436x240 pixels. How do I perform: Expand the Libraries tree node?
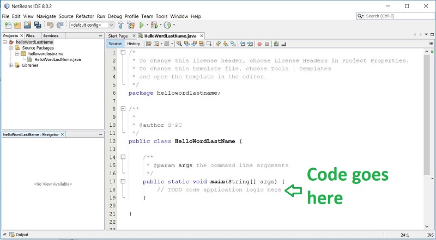(11, 65)
